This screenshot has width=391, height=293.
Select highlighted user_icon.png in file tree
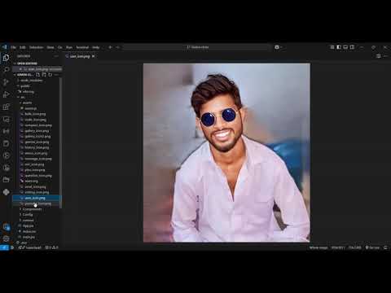tap(37, 198)
